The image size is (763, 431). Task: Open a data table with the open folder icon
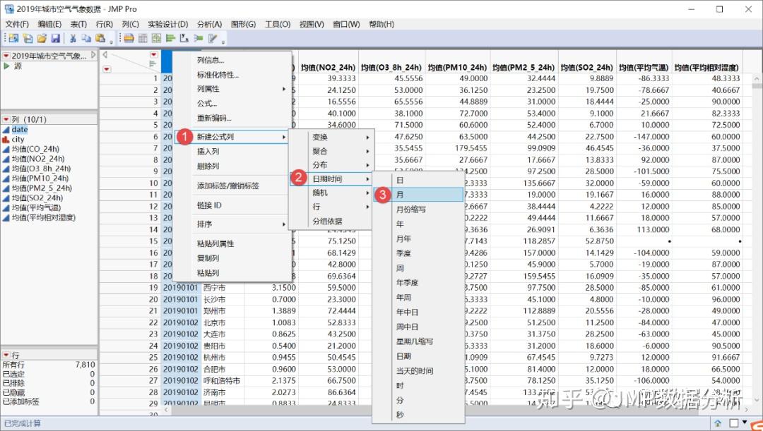click(x=44, y=39)
